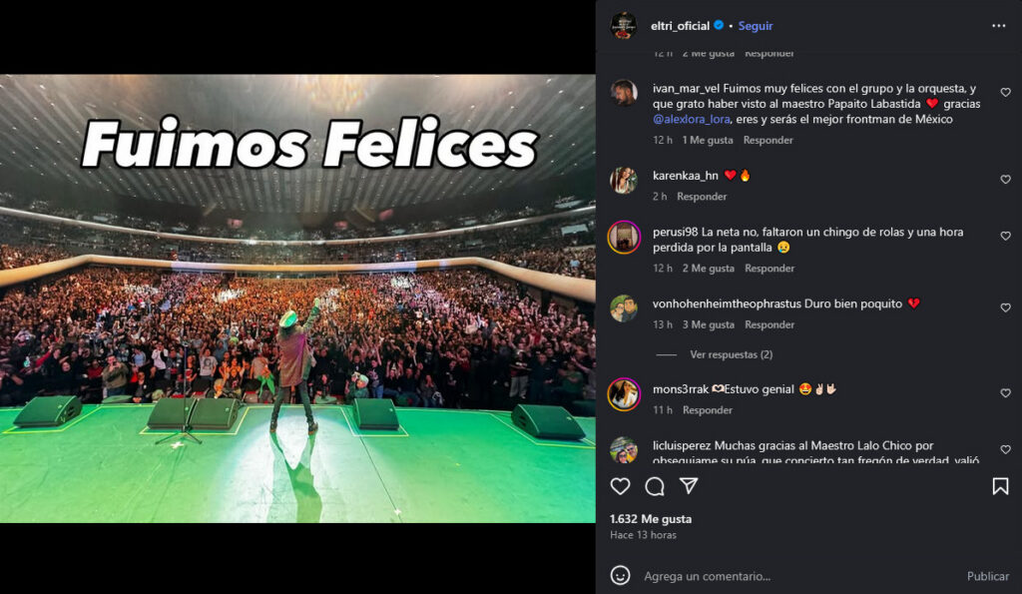Click Responder under karenkaa_hn's comment
This screenshot has width=1022, height=594.
(x=702, y=197)
